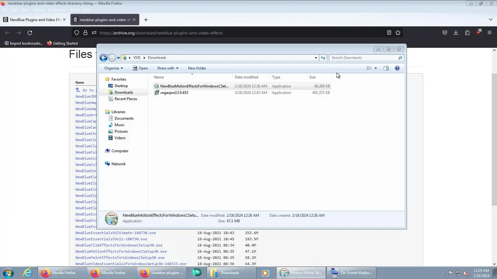Open the Organize dropdown menu
This screenshot has width=497, height=279.
(114, 68)
